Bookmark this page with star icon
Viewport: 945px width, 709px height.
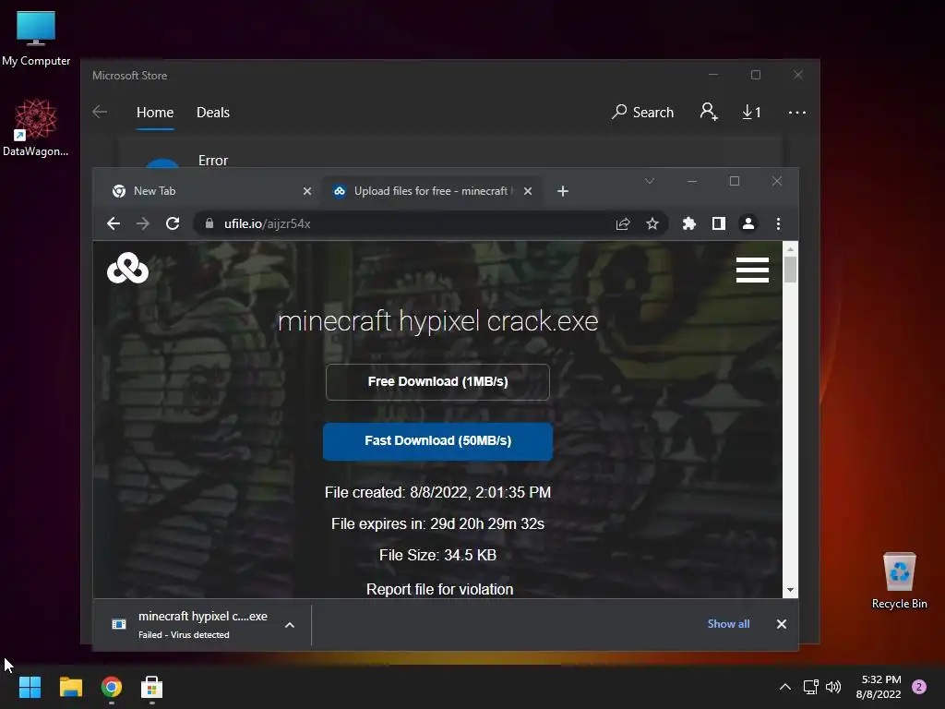(652, 223)
